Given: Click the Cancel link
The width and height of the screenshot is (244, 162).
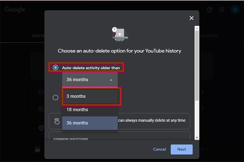Looking at the screenshot, I should [x=159, y=149].
